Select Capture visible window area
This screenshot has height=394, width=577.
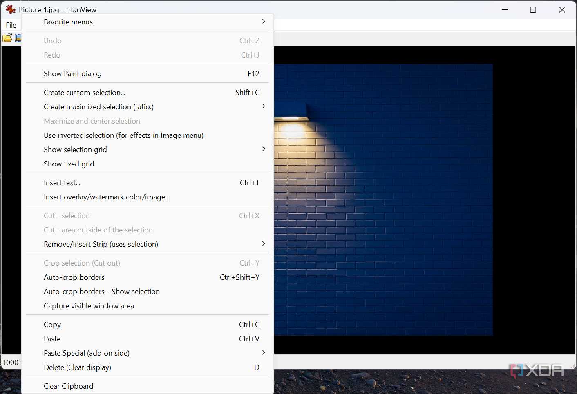[148, 306]
